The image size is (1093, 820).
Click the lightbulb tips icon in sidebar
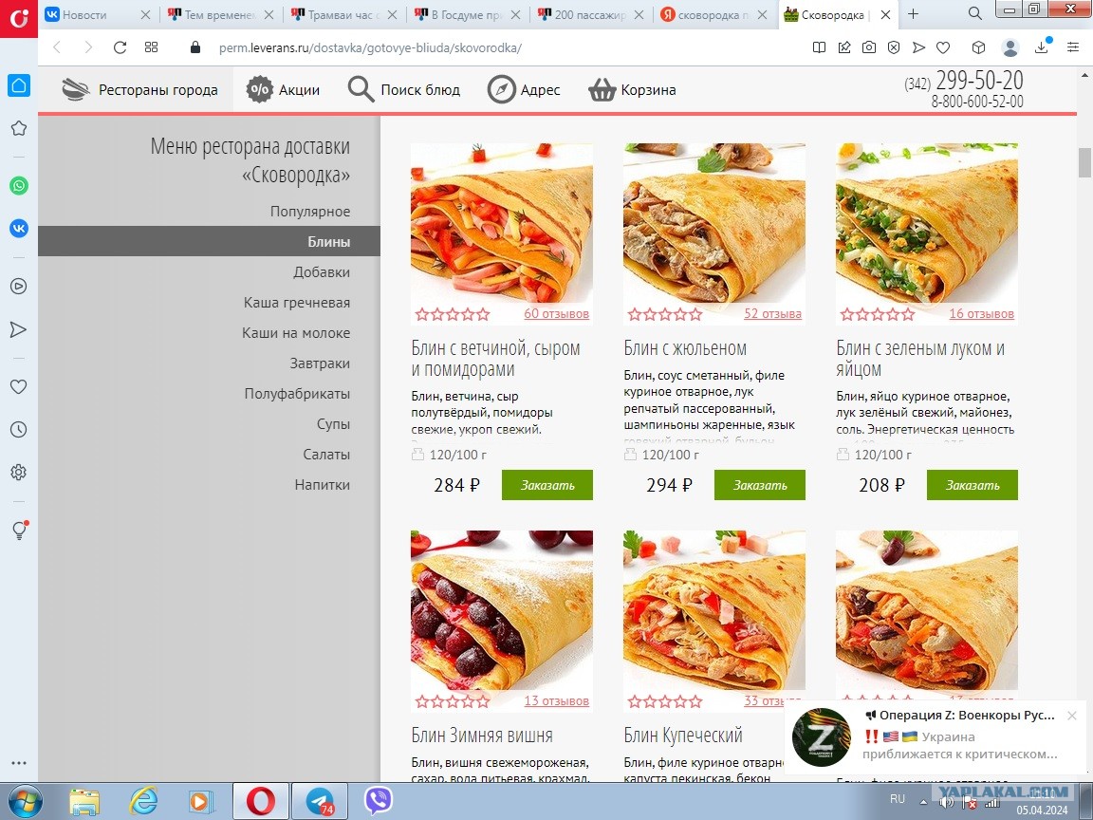[19, 530]
